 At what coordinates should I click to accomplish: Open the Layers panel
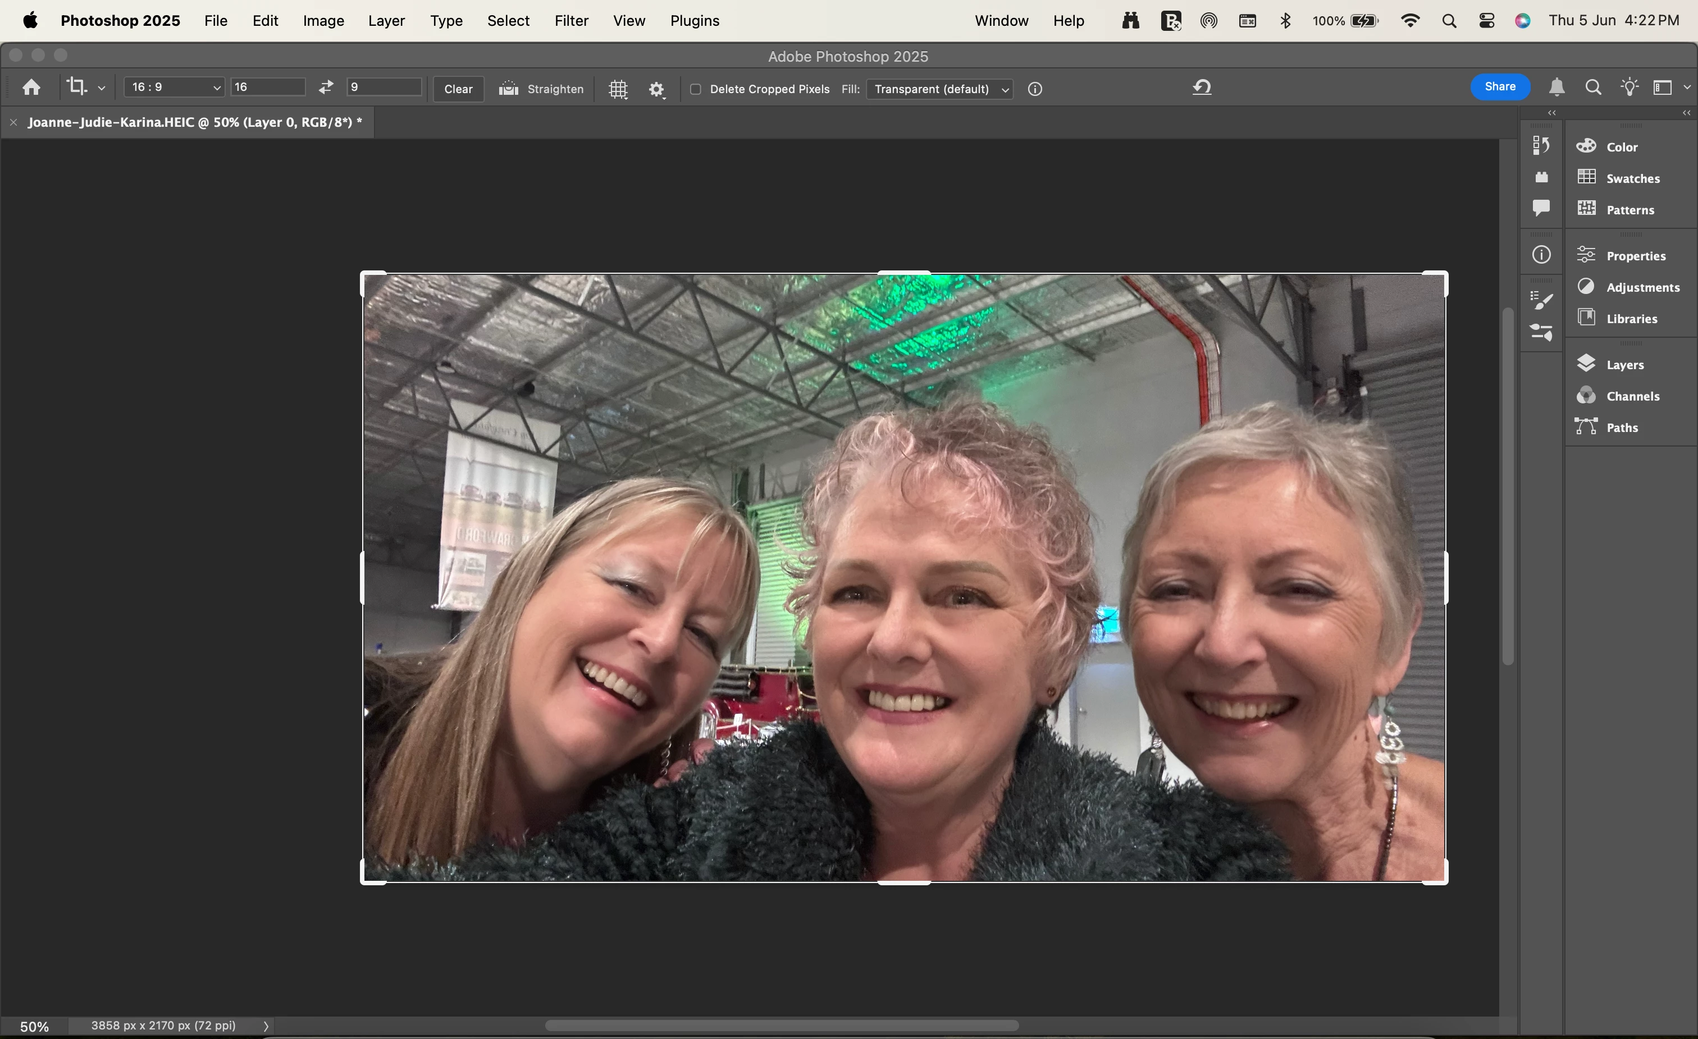coord(1624,364)
